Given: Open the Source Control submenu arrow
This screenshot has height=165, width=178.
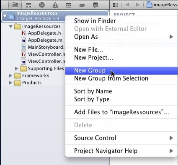Looking at the screenshot, I should point(171,138).
